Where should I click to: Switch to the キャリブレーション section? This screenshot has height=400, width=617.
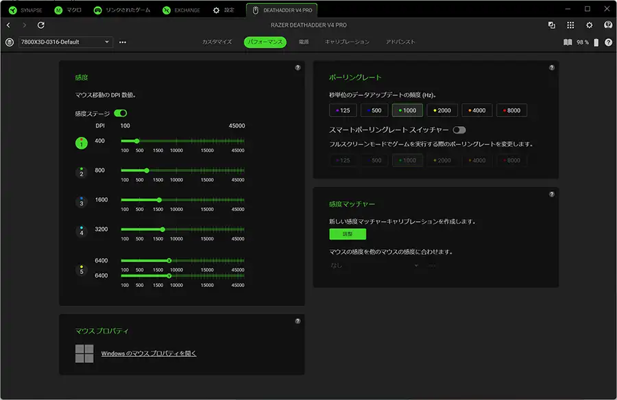(x=347, y=42)
